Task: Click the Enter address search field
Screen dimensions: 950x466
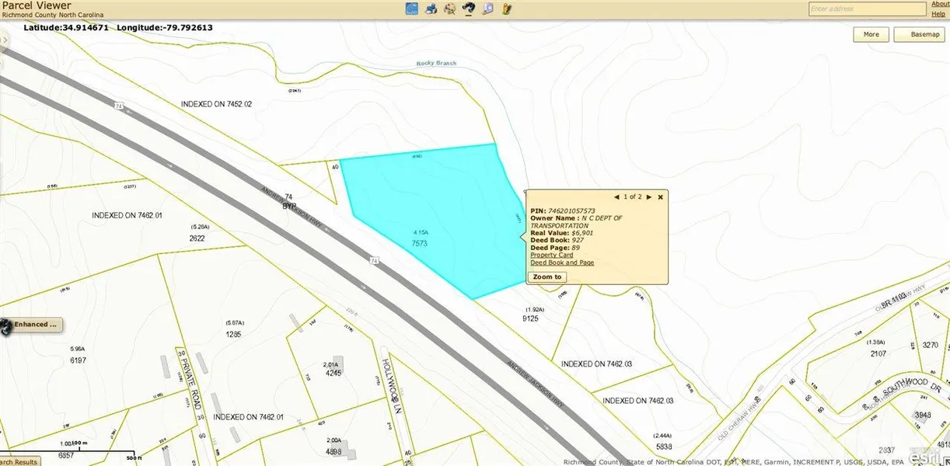Action: tap(867, 9)
